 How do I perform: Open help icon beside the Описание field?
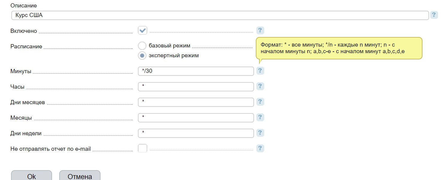pos(434,15)
